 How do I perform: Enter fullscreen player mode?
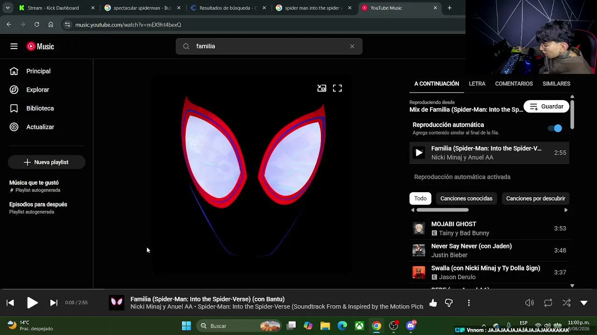point(337,88)
